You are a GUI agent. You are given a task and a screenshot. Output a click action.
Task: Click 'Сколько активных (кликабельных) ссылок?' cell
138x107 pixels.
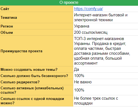pyautogui.click(x=37, y=90)
